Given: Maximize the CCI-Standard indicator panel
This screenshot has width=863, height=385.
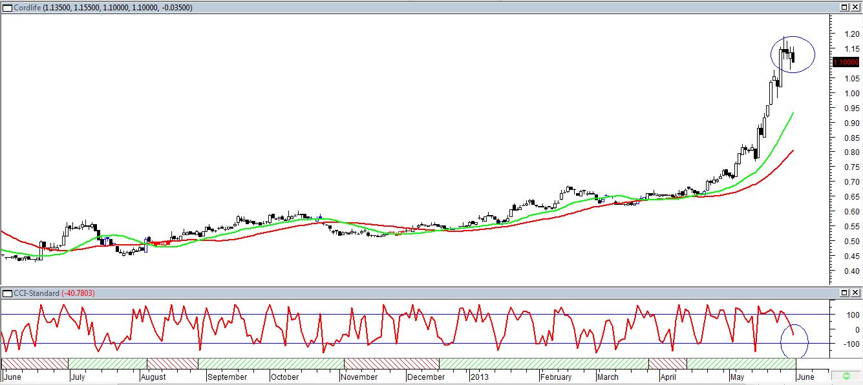Looking at the screenshot, I should point(844,293).
